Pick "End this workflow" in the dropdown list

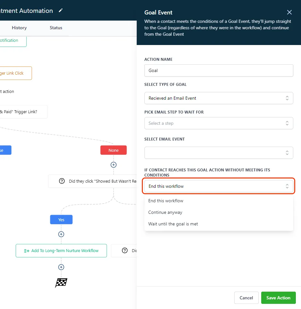point(166,201)
